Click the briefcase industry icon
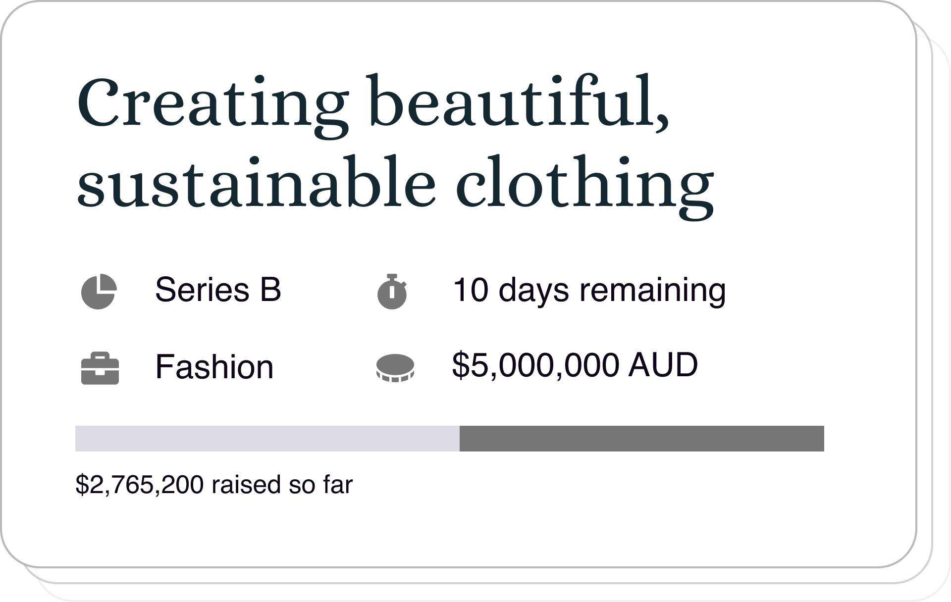The width and height of the screenshot is (951, 602). pyautogui.click(x=100, y=368)
